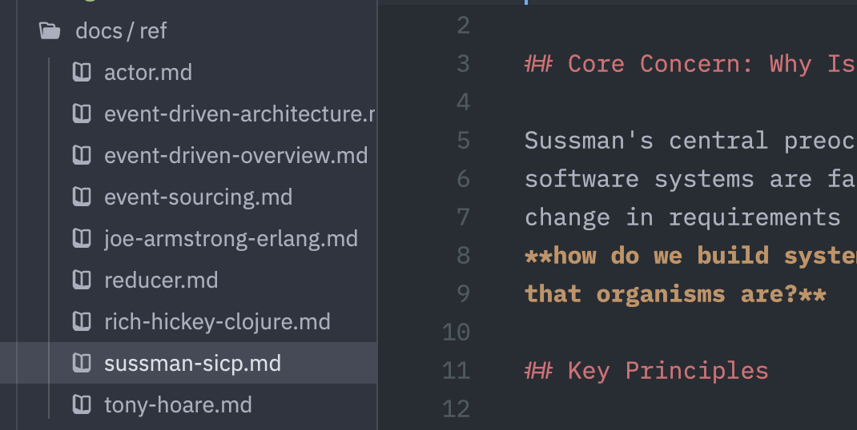Click the book icon beside actor.md
The image size is (857, 430).
[x=81, y=73]
